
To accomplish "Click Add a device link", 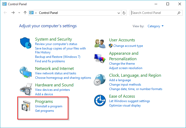I will 44,94.
